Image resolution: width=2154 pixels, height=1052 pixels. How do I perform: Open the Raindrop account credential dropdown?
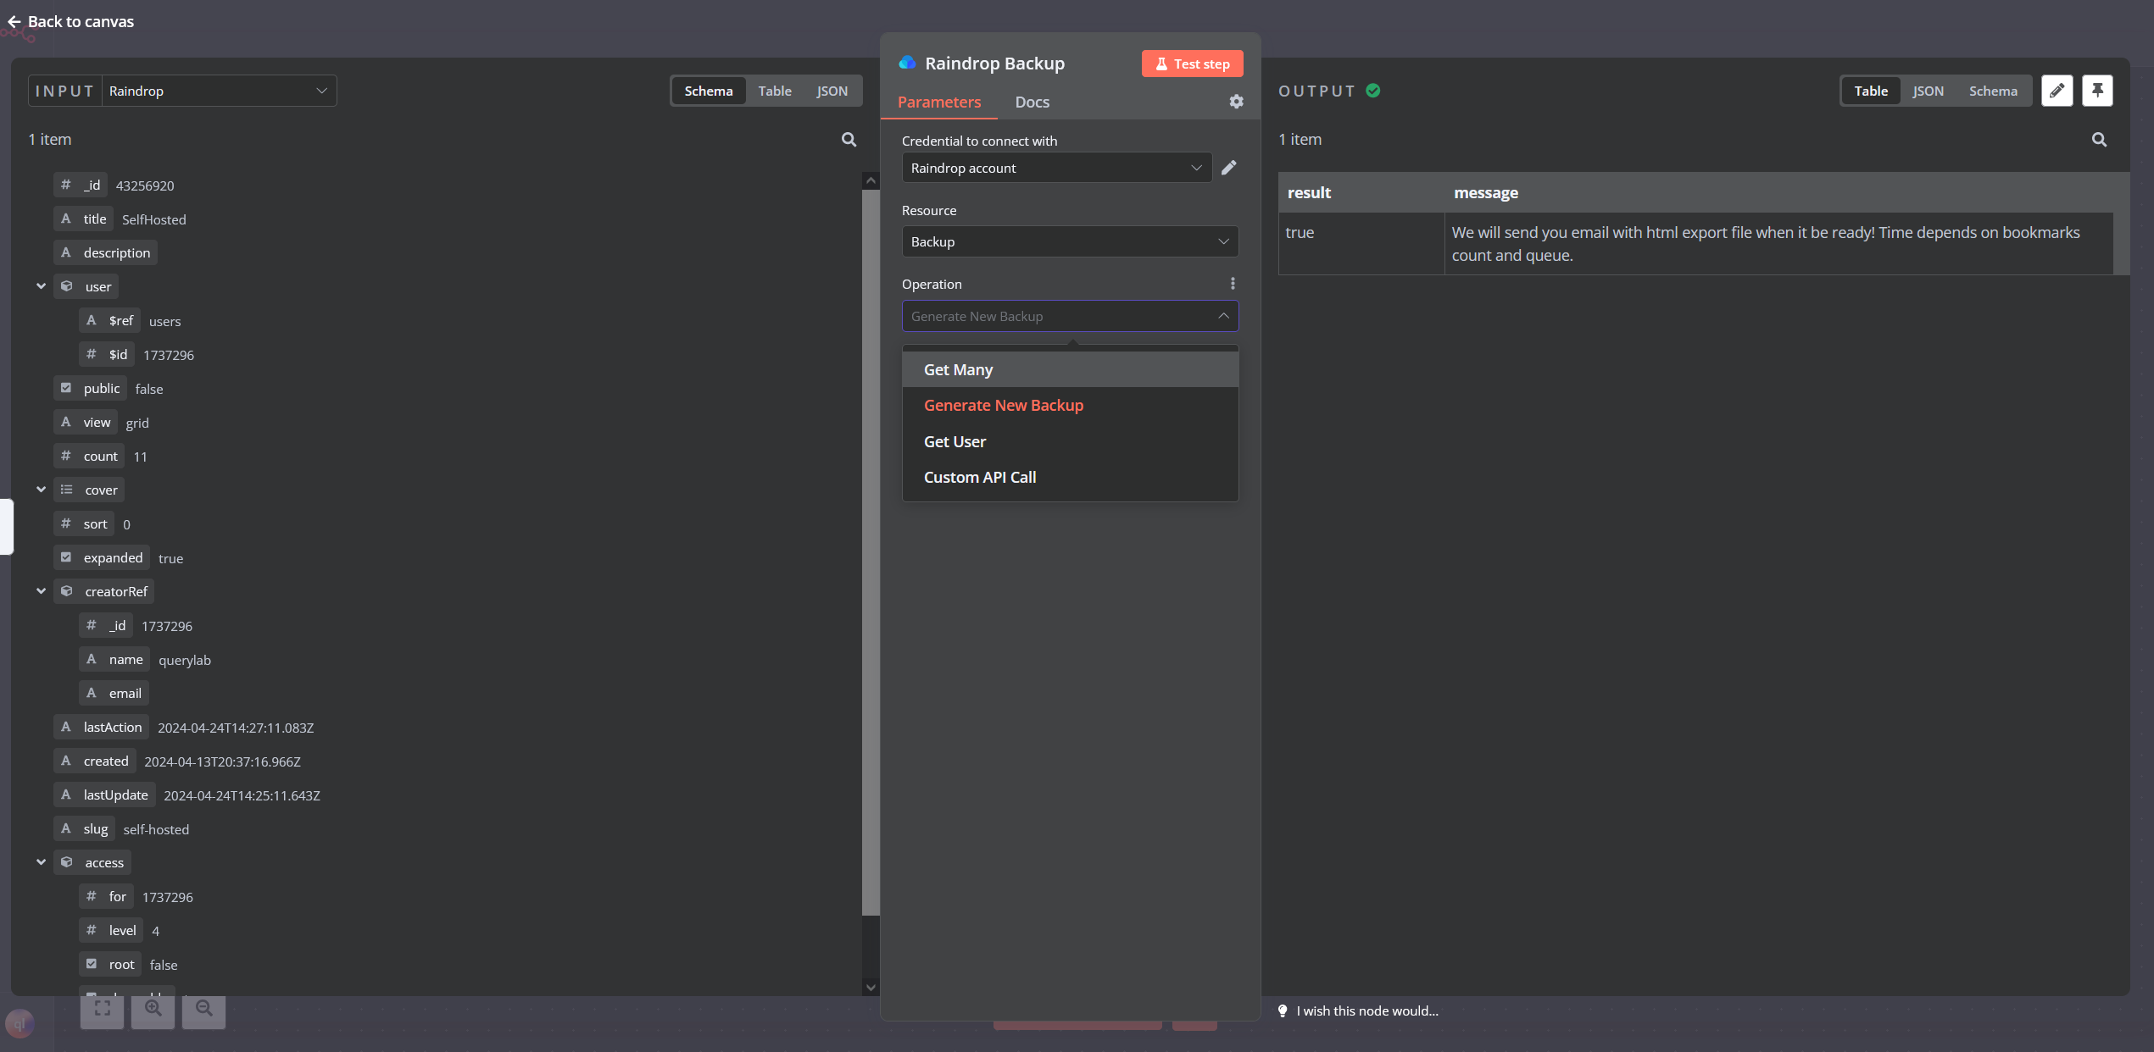pyautogui.click(x=1056, y=168)
